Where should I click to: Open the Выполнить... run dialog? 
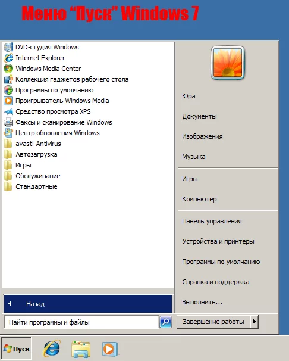click(202, 302)
